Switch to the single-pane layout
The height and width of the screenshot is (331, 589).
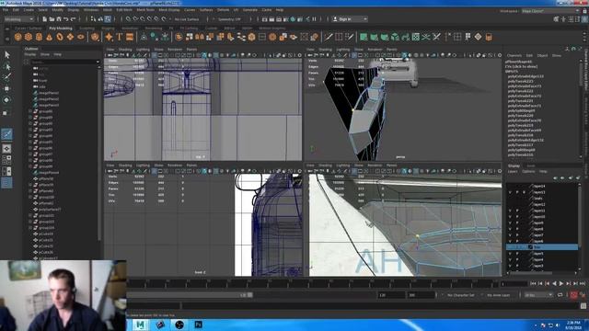coord(6,149)
